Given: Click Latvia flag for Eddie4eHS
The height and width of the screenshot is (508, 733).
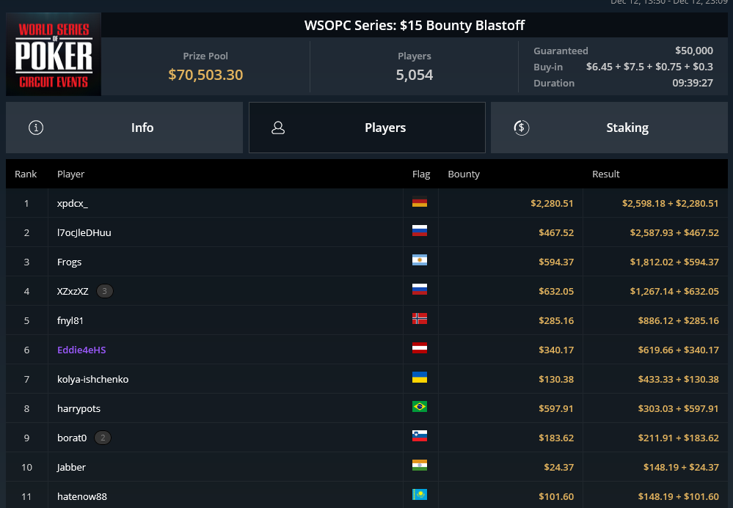Looking at the screenshot, I should (x=419, y=348).
